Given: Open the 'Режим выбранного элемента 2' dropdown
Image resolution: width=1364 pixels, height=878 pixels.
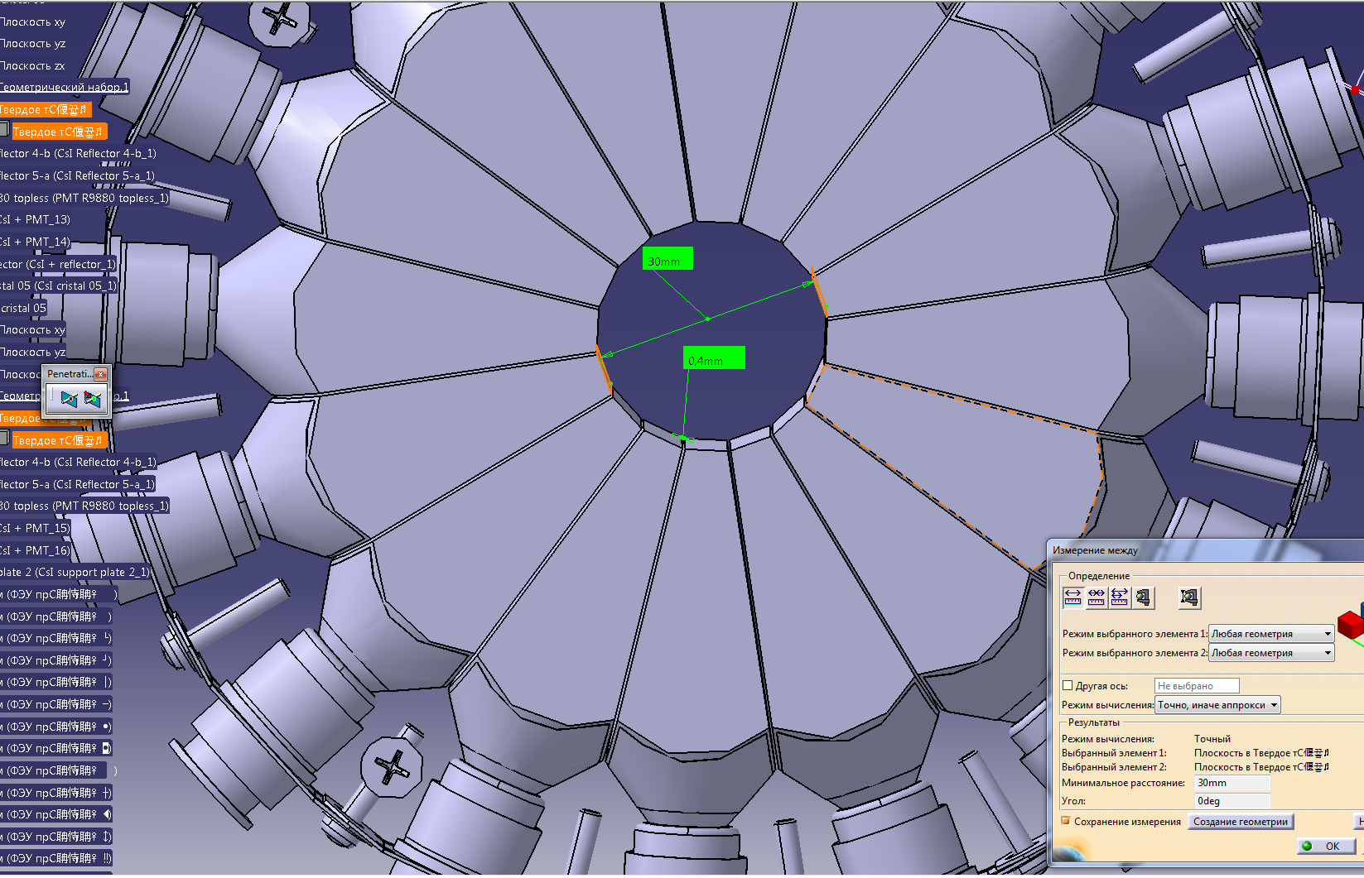Looking at the screenshot, I should tap(1271, 653).
